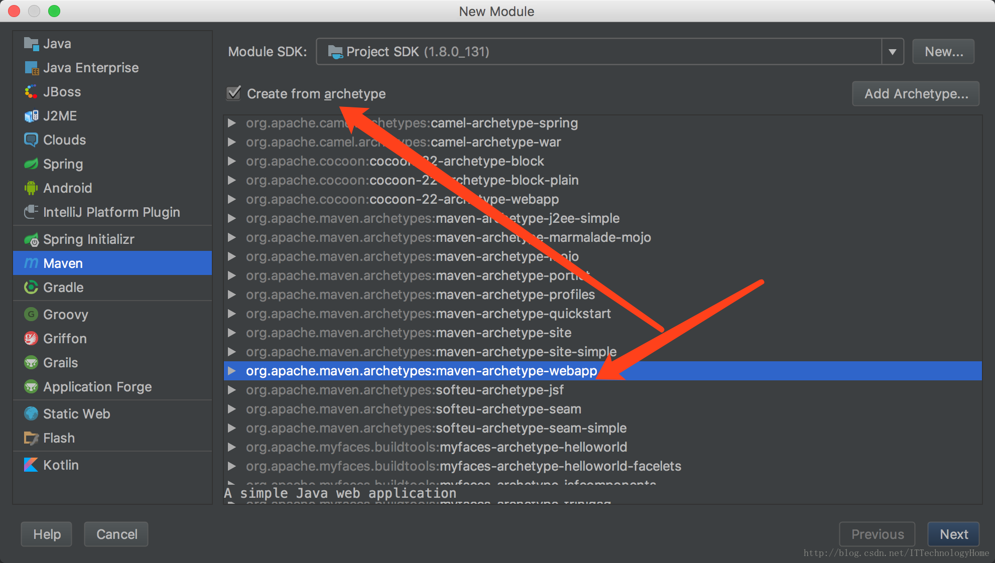Select the cocoon-22-archetype-webapp row

(x=602, y=199)
